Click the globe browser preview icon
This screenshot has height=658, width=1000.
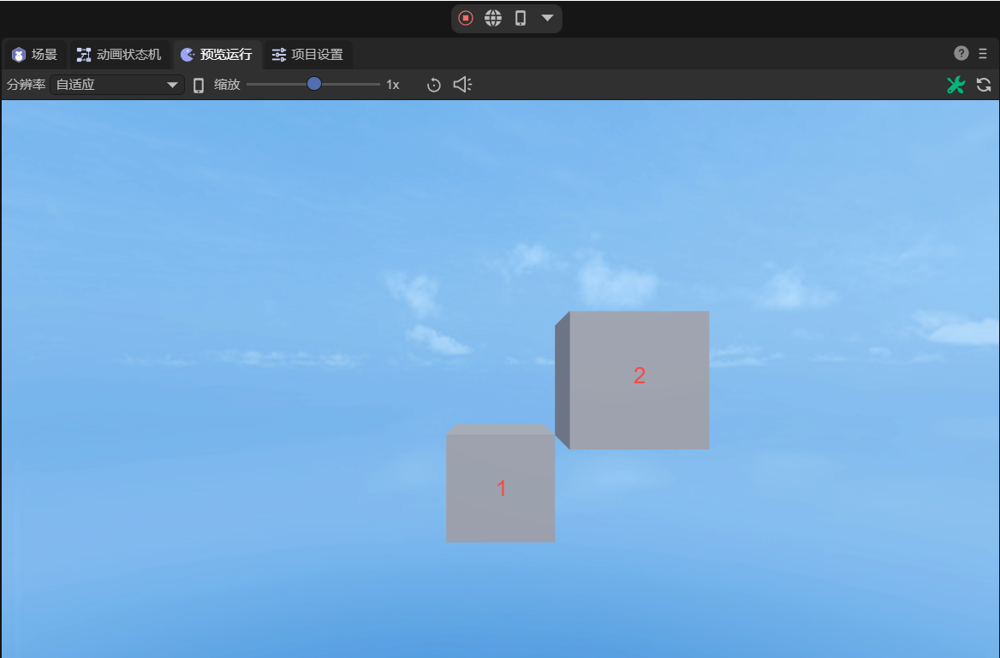pyautogui.click(x=493, y=18)
